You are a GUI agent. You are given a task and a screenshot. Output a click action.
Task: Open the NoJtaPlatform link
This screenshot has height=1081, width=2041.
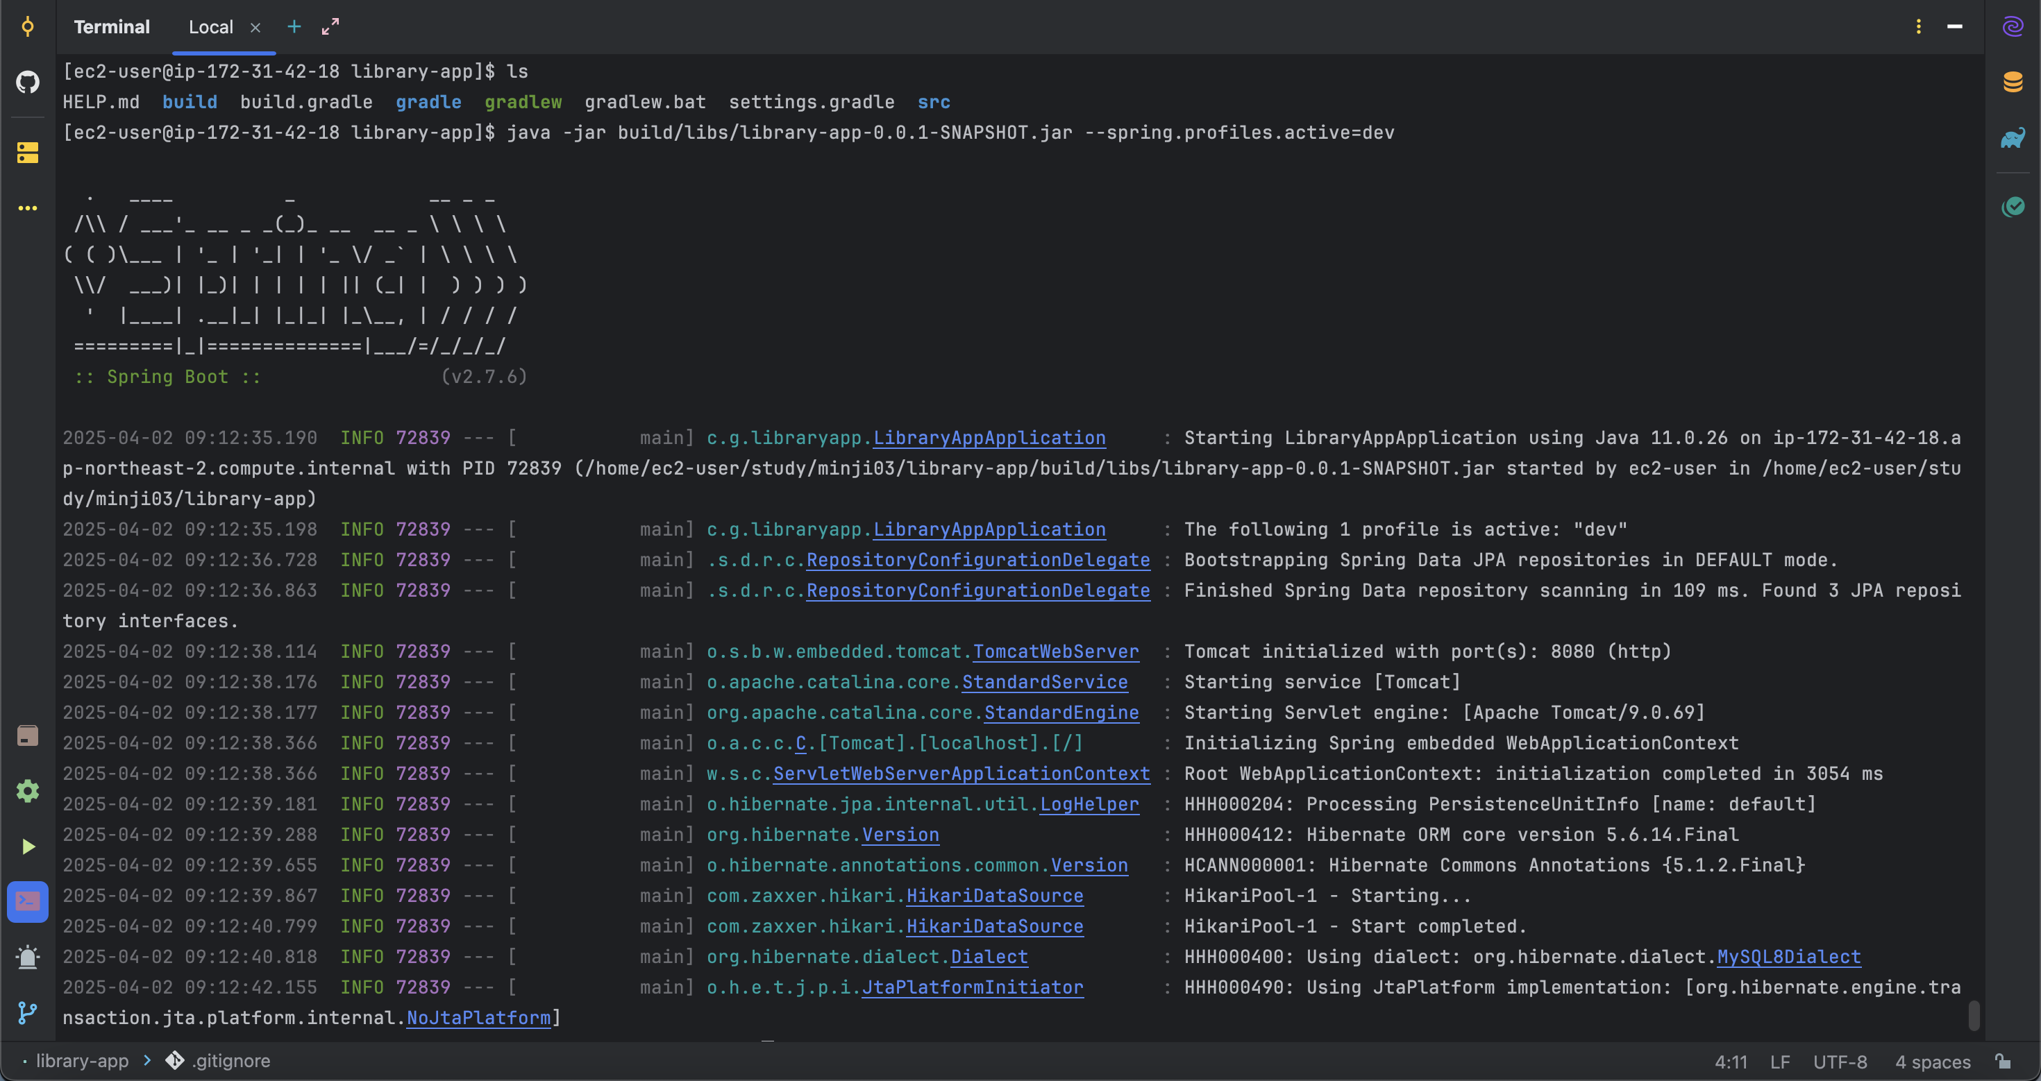pyautogui.click(x=478, y=1018)
